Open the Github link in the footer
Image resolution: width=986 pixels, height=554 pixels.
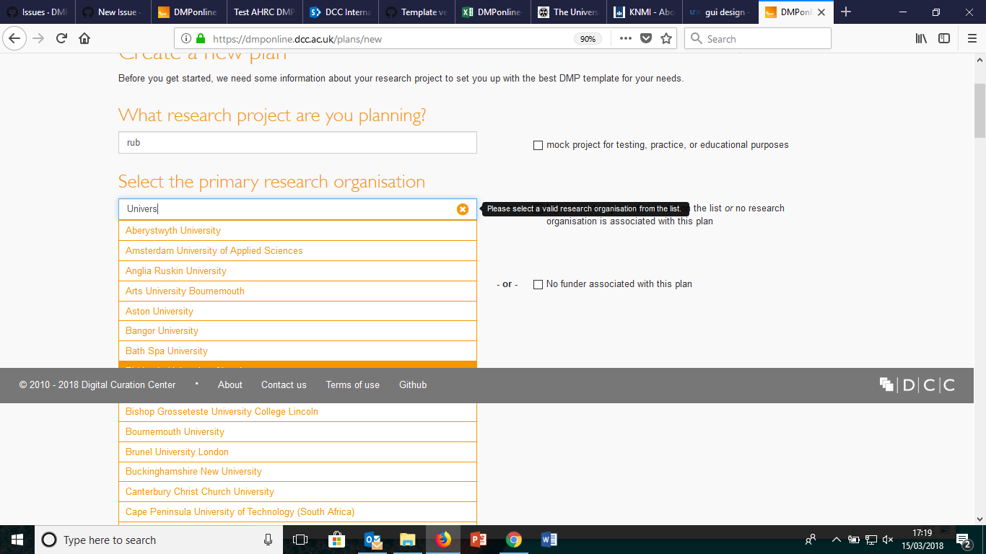coord(412,385)
